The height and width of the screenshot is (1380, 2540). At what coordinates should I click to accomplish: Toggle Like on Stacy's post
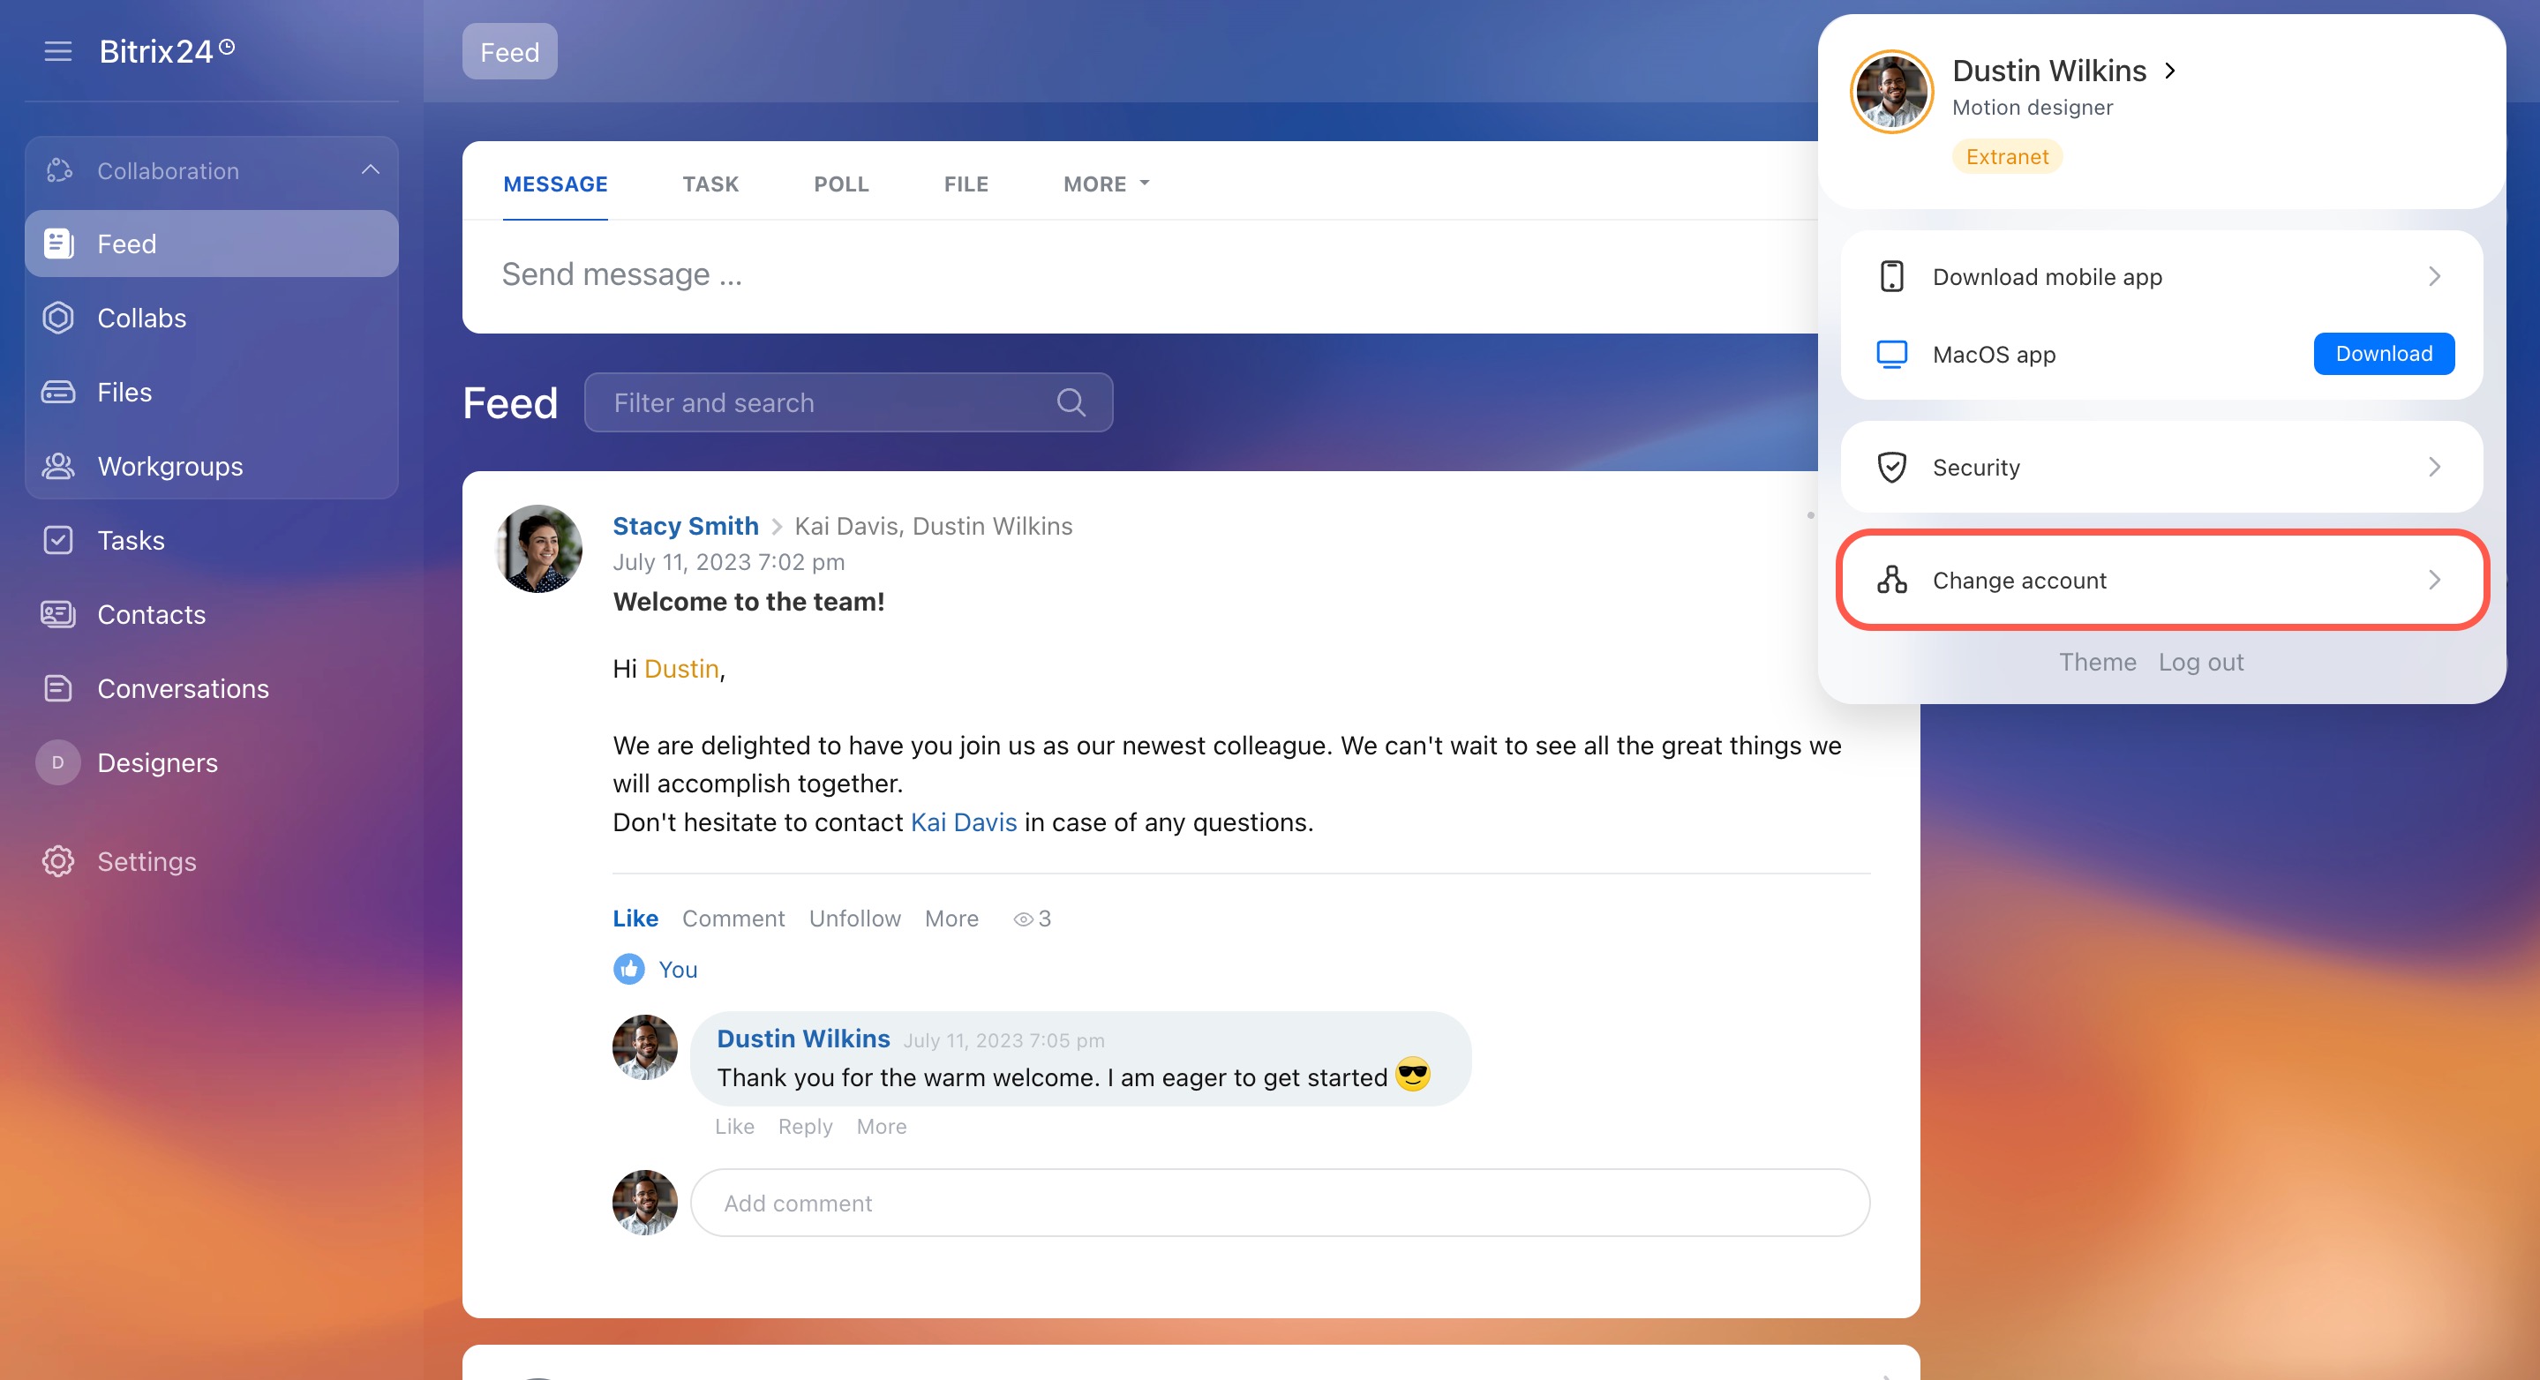635,919
